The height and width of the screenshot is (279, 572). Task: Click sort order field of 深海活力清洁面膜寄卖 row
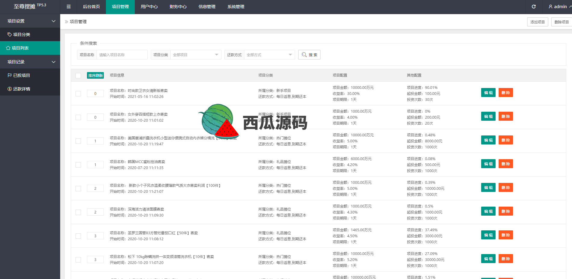point(95,212)
